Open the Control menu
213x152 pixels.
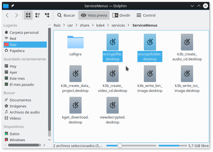[x=146, y=15]
